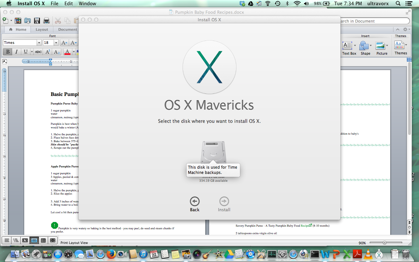Adjust the zoom slider at 90%

click(384, 243)
